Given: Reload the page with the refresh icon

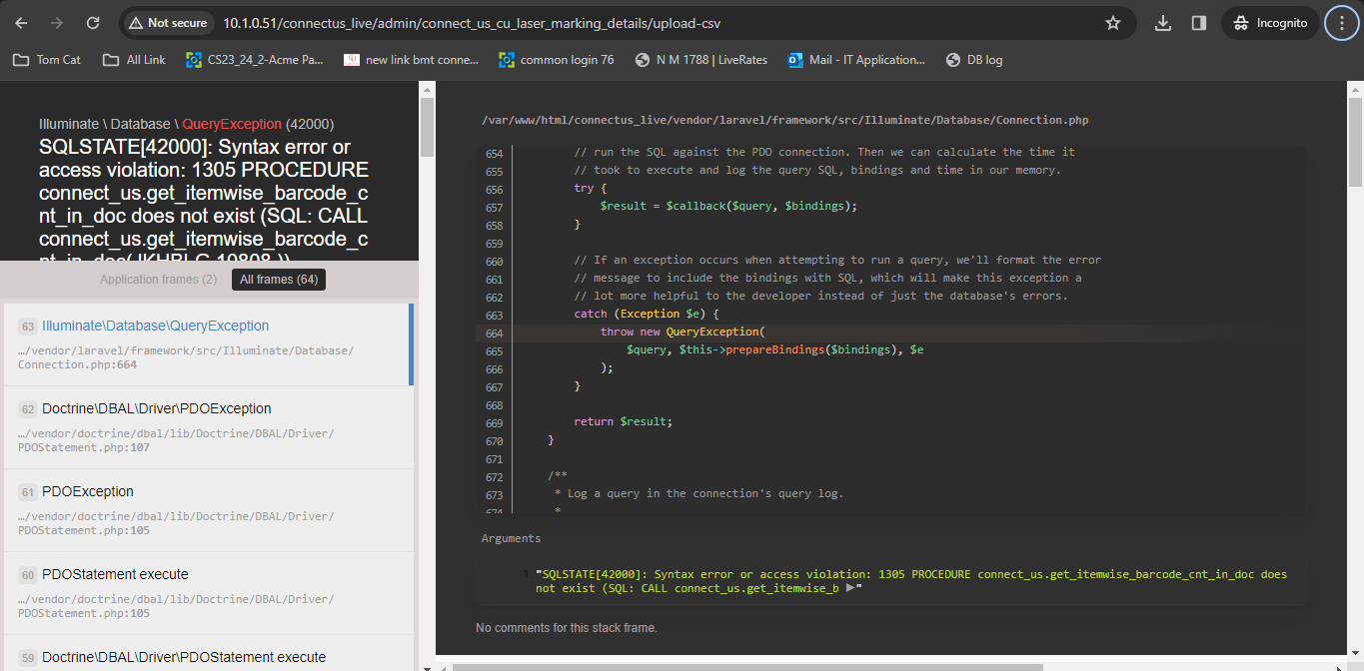Looking at the screenshot, I should tap(93, 23).
